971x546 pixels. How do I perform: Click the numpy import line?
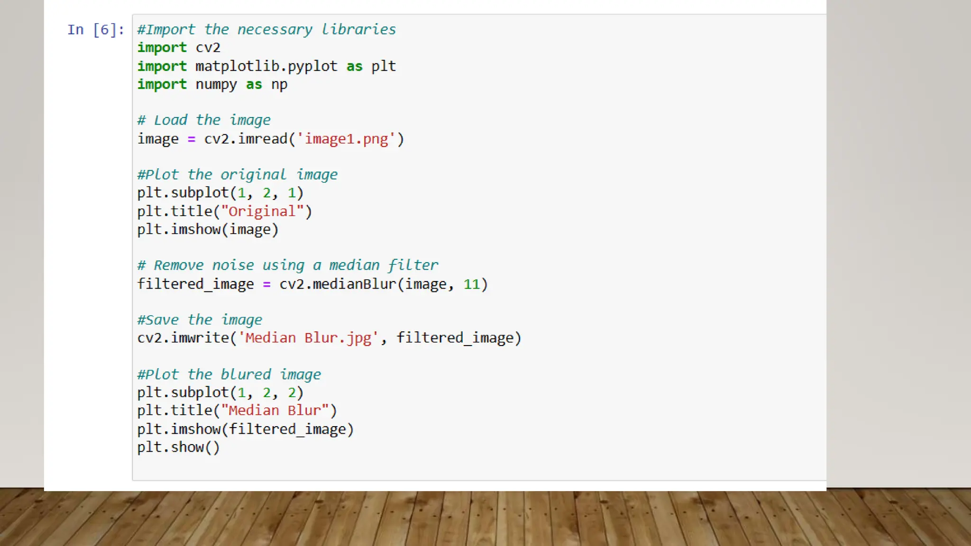tap(212, 84)
